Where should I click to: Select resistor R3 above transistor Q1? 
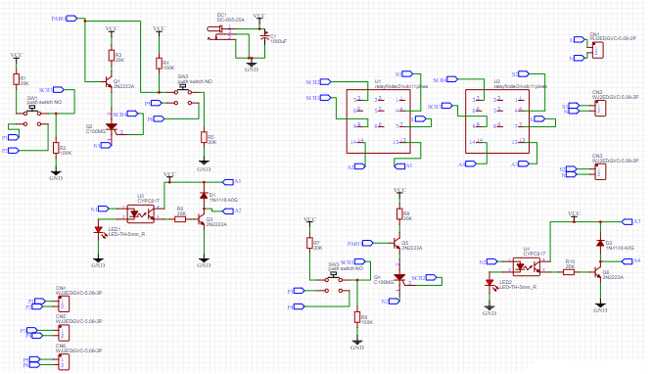coord(112,56)
